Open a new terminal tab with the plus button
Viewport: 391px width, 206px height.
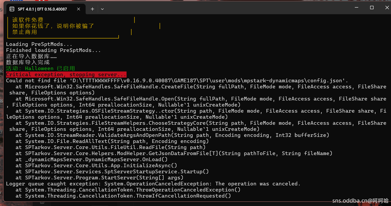click(x=92, y=9)
